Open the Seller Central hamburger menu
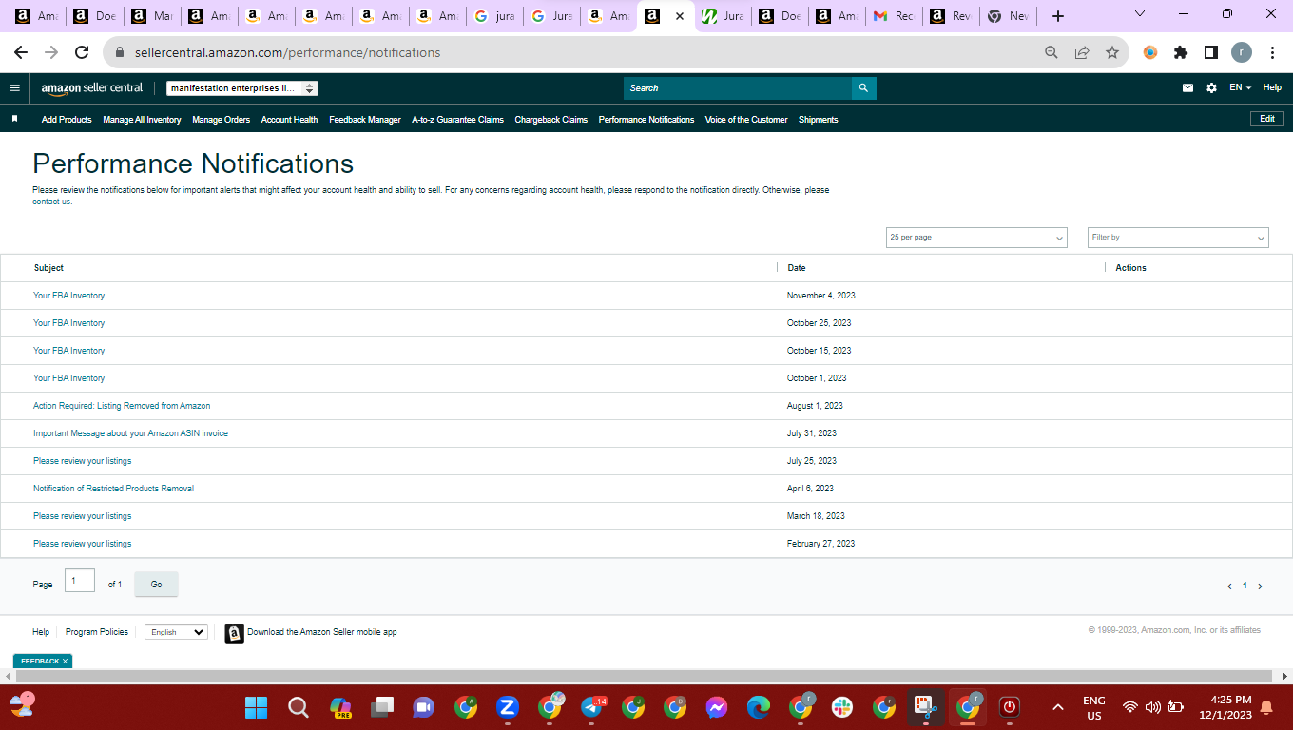 click(14, 88)
